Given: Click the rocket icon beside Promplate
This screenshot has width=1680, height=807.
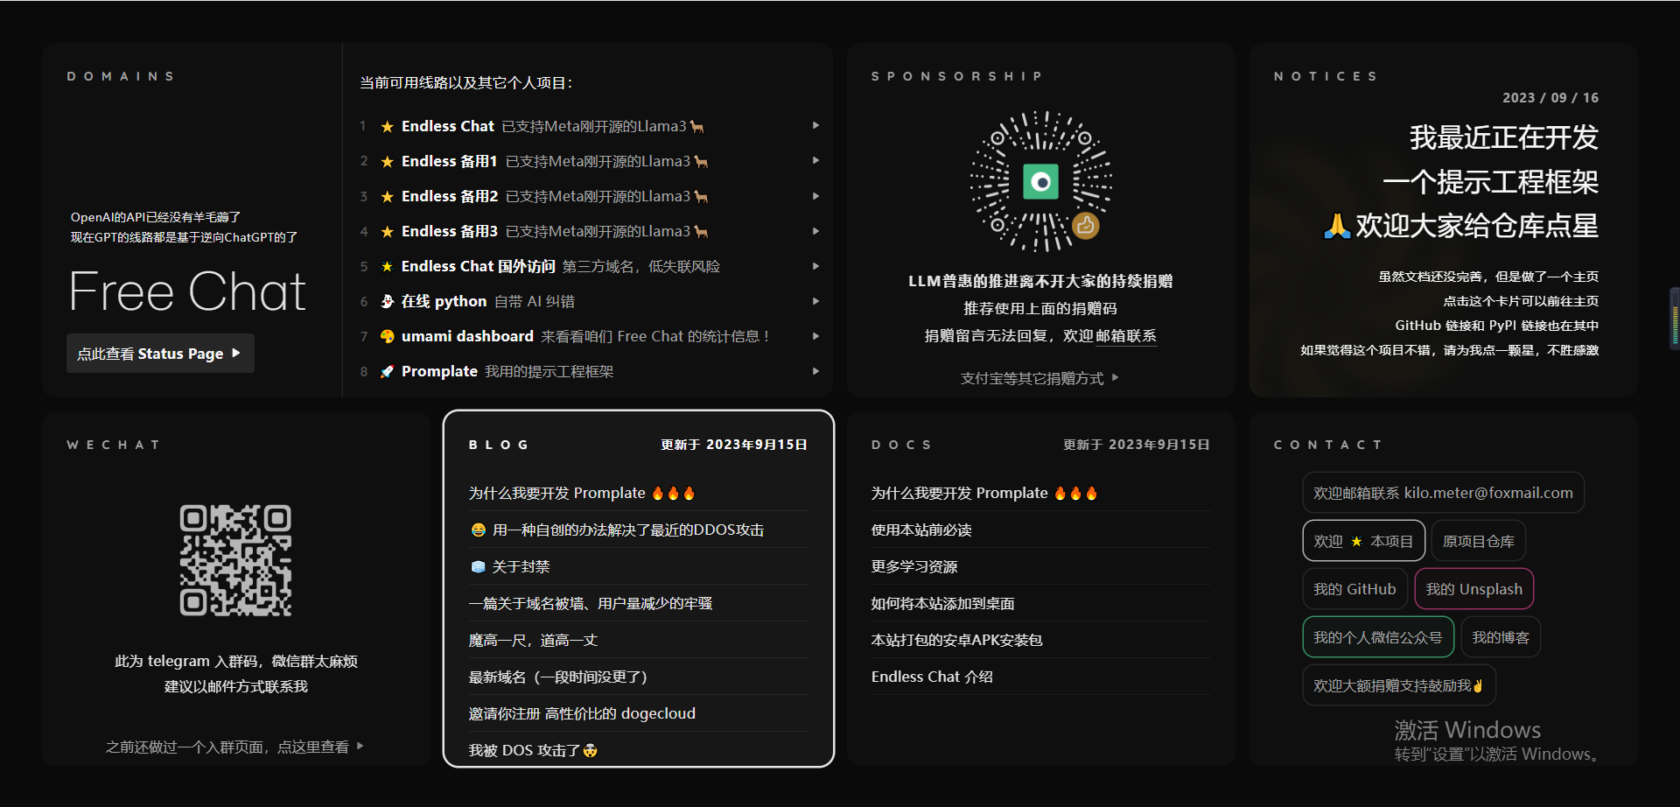Looking at the screenshot, I should click(387, 371).
